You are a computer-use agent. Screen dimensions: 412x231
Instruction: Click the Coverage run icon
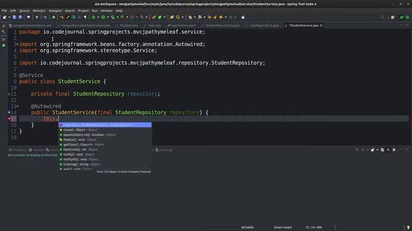click(x=113, y=17)
